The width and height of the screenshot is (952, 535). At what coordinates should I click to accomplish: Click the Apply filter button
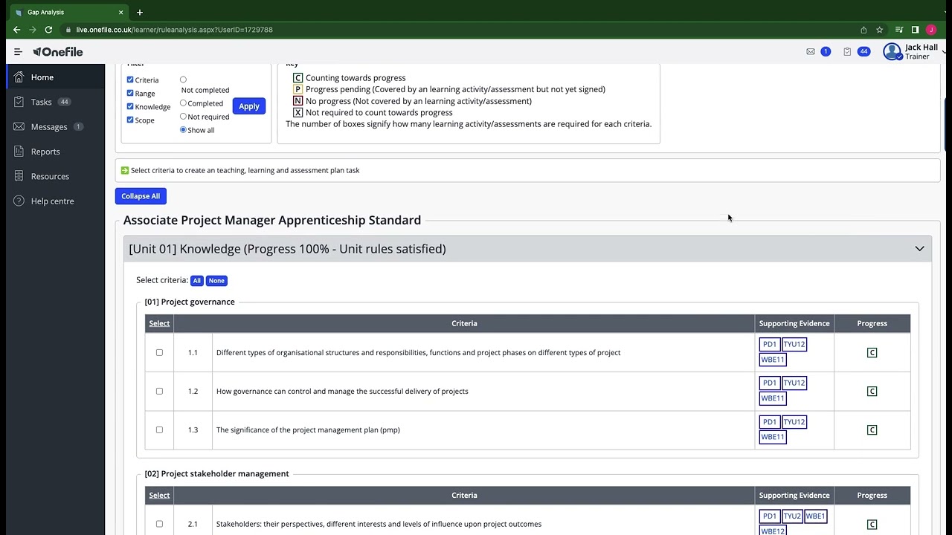pyautogui.click(x=249, y=106)
